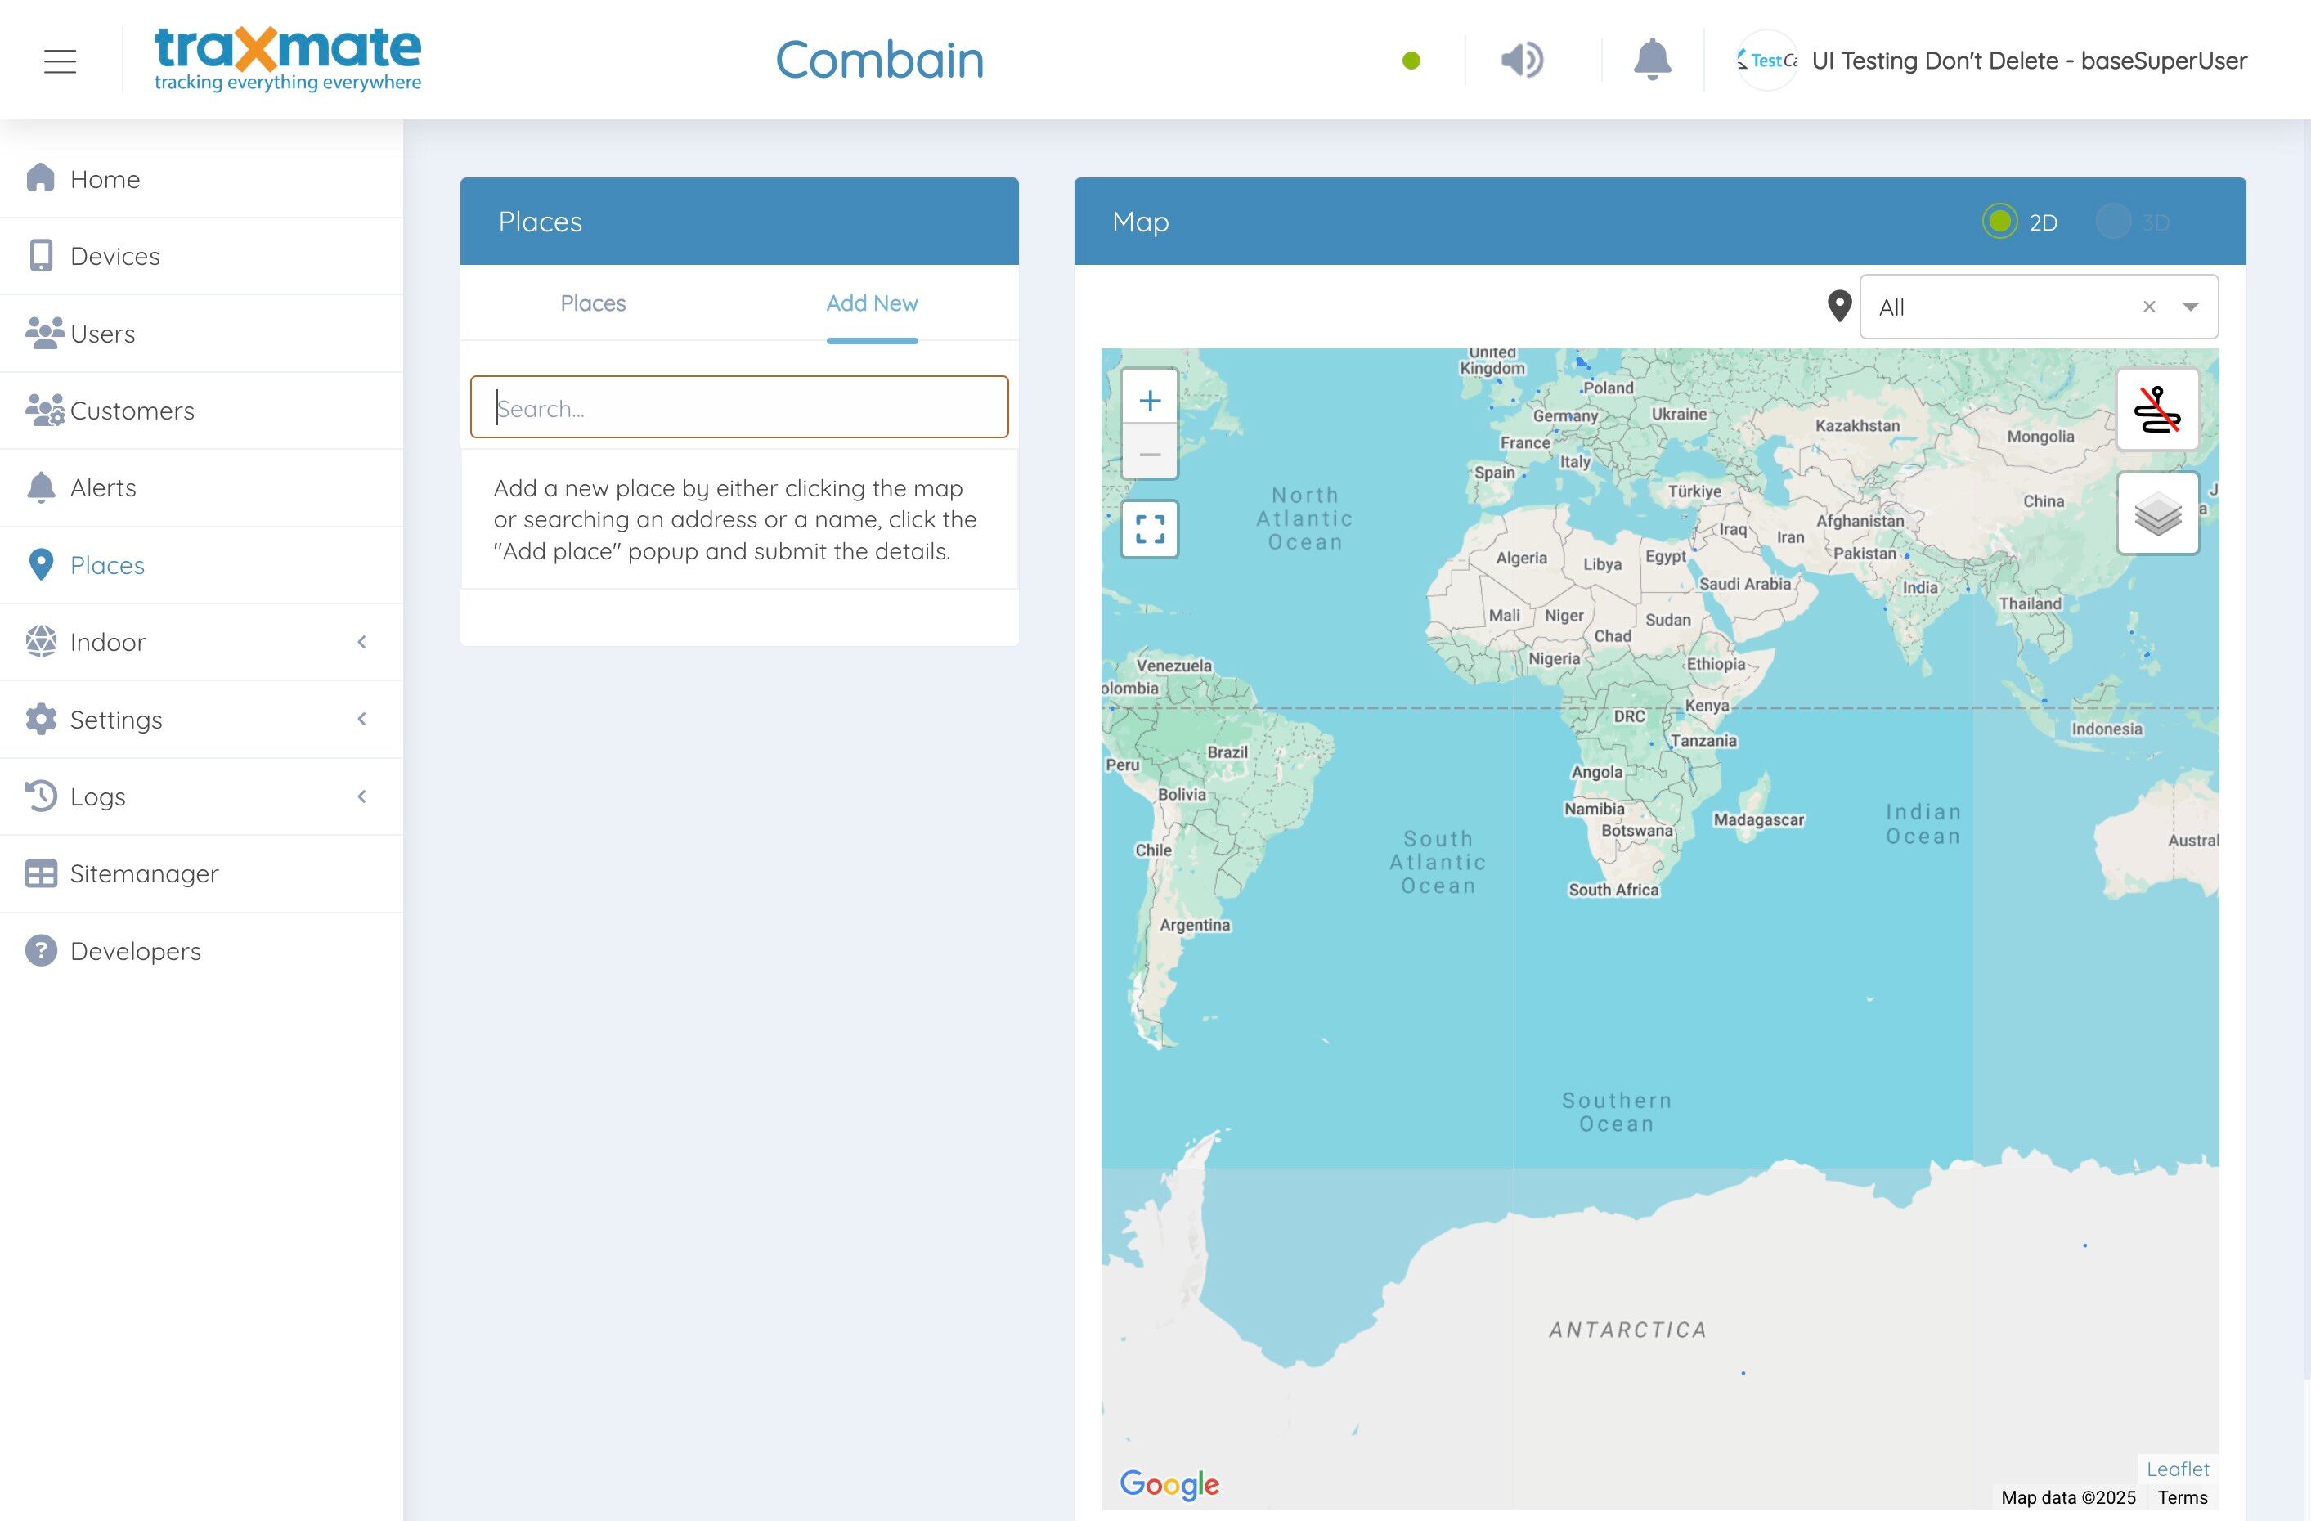Open the notifications bell
Image resolution: width=2311 pixels, height=1521 pixels.
point(1652,61)
